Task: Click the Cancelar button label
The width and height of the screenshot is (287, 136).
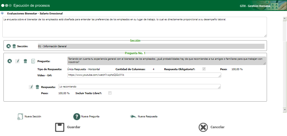Action: point(218,127)
